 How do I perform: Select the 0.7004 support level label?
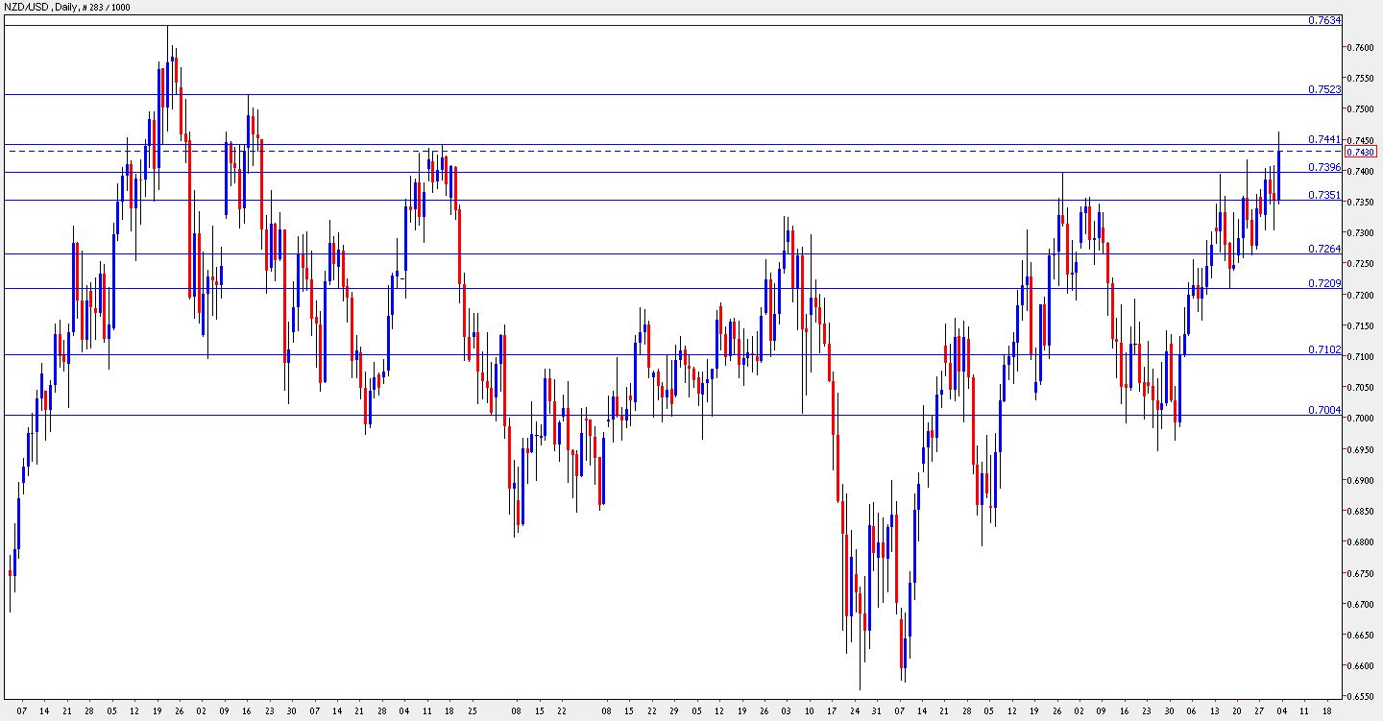point(1324,410)
